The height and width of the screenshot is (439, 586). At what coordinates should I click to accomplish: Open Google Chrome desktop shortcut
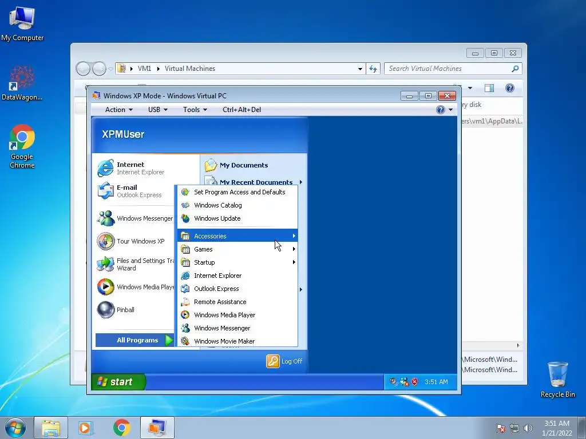click(22, 146)
